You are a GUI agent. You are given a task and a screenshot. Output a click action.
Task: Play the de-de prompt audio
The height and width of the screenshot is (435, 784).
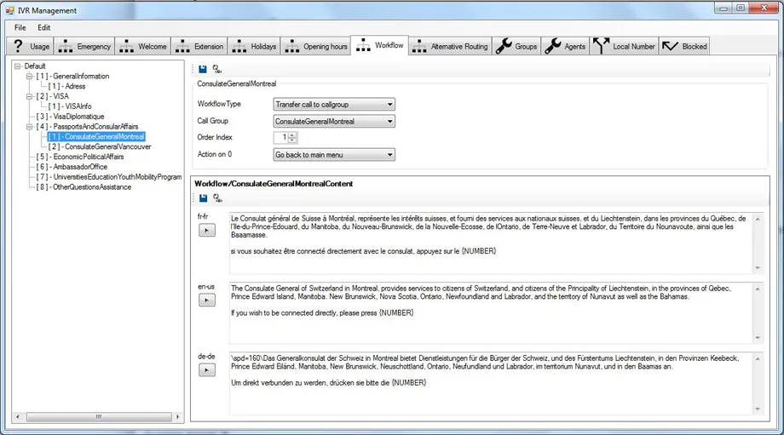207,370
